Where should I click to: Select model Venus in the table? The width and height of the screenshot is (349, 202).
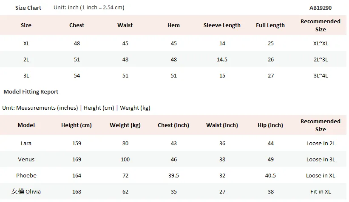pyautogui.click(x=26, y=159)
